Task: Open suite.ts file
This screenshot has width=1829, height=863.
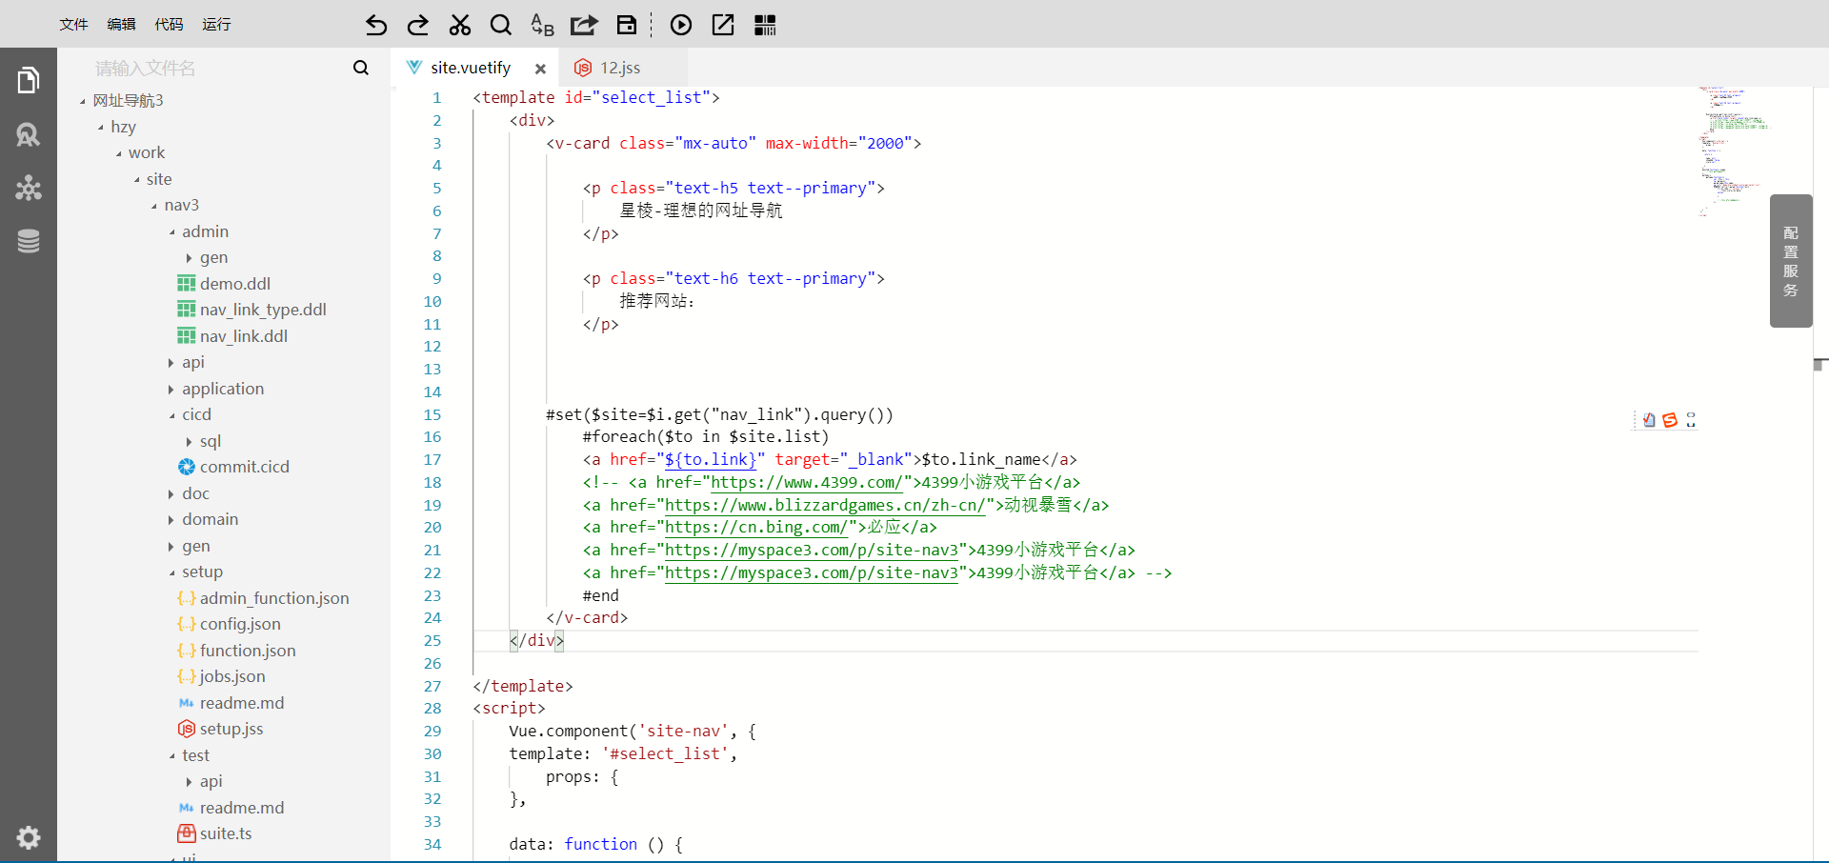Action: click(226, 833)
